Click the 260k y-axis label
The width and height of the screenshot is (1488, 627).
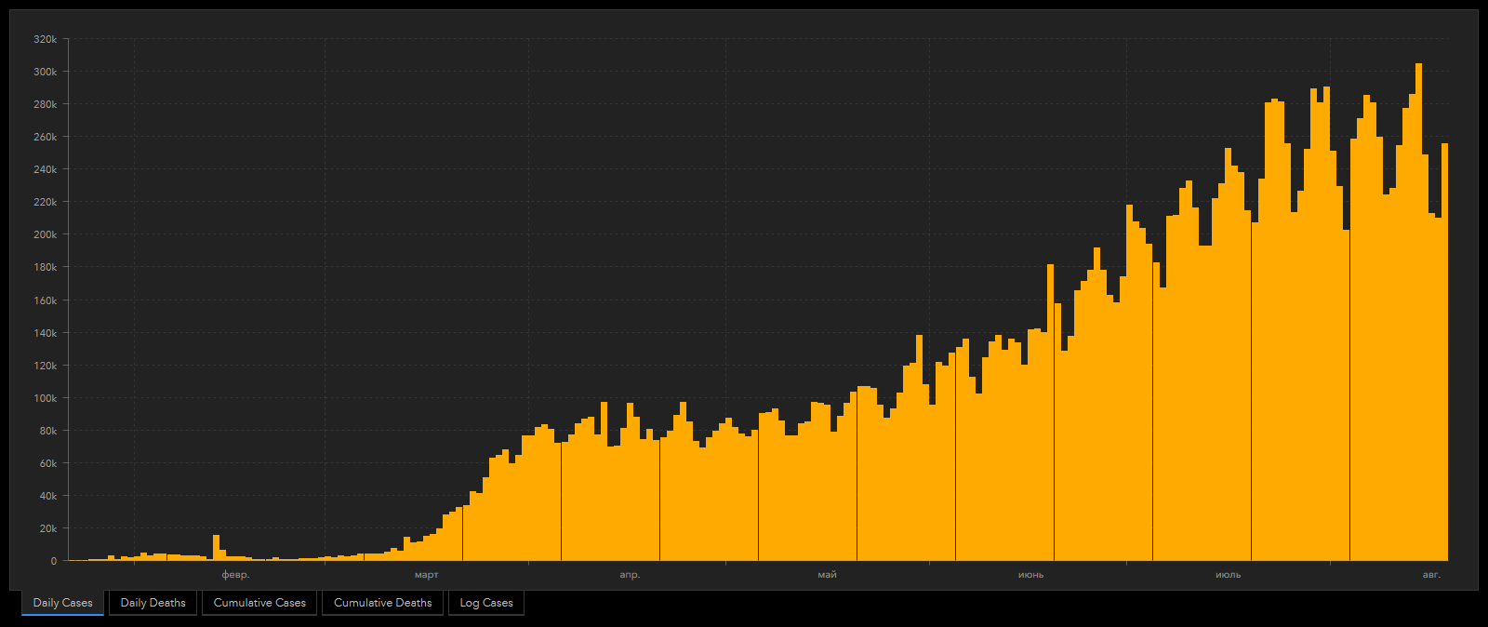click(46, 137)
